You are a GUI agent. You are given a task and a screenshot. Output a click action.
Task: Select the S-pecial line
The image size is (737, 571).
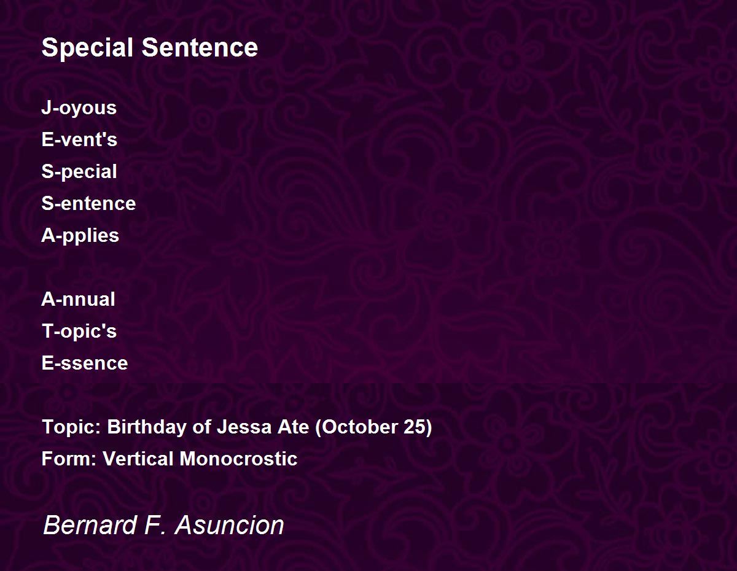[79, 172]
